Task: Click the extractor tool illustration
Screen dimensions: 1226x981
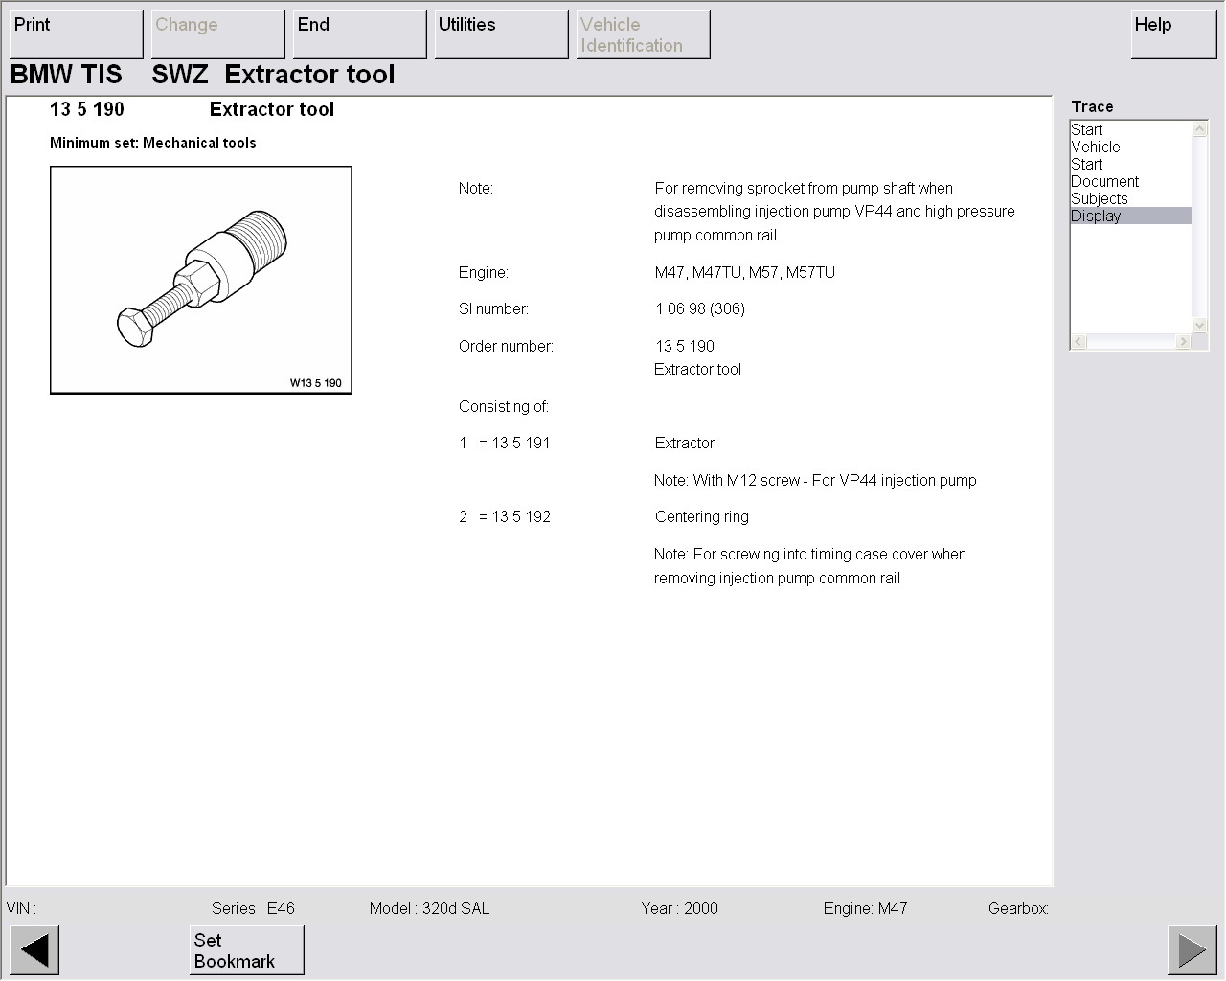Action: coord(201,280)
